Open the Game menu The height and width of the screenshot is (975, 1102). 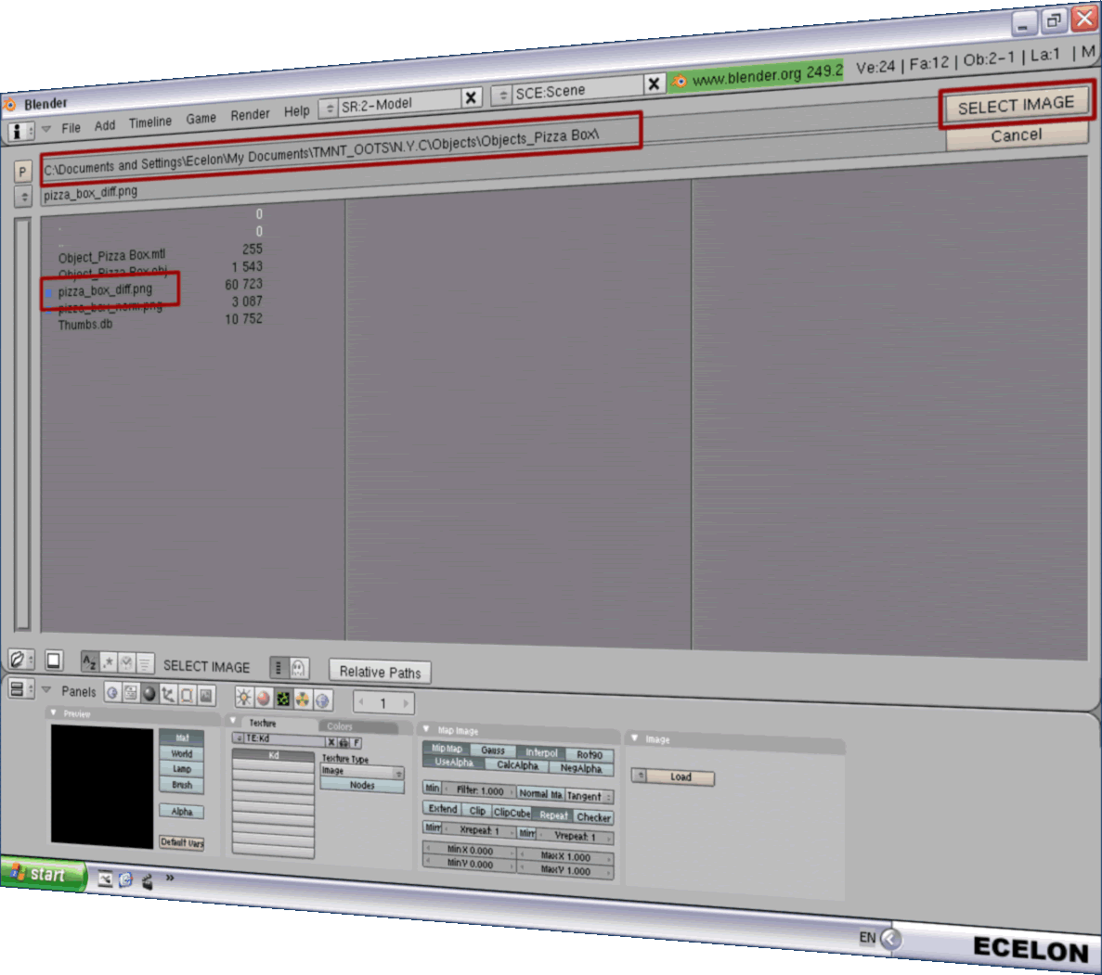pos(201,119)
